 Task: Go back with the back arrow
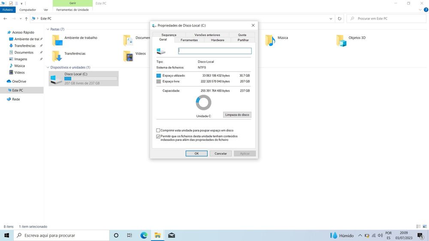(x=6, y=18)
